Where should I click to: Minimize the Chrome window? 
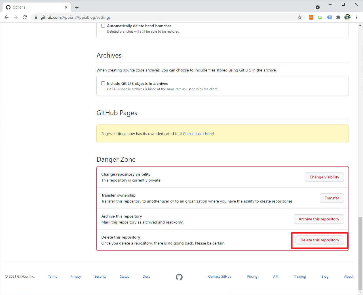pyautogui.click(x=330, y=4)
